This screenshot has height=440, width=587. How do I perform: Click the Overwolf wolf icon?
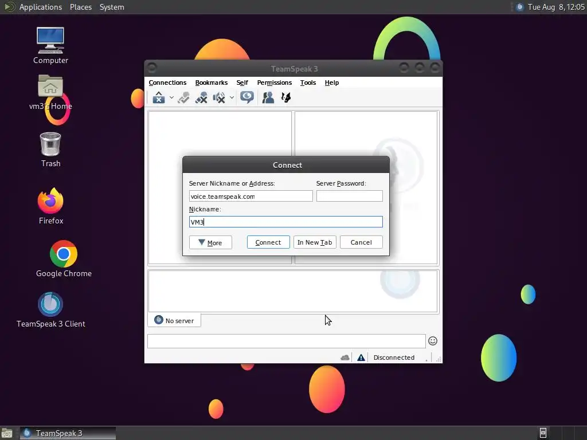(x=286, y=97)
